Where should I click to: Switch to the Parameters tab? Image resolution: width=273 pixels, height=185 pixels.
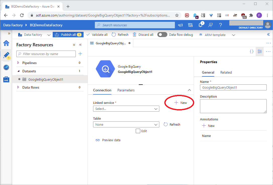pos(126,90)
